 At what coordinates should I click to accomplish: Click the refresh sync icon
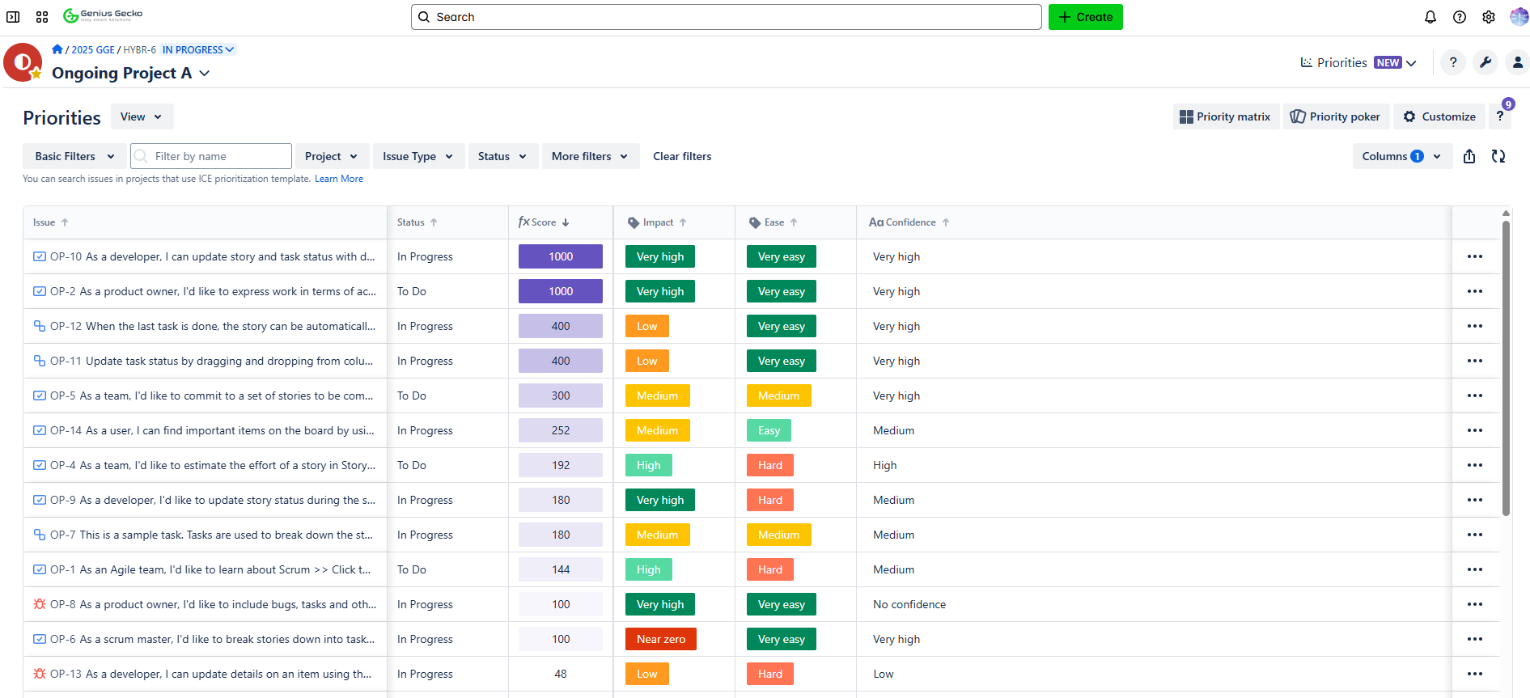pos(1498,157)
